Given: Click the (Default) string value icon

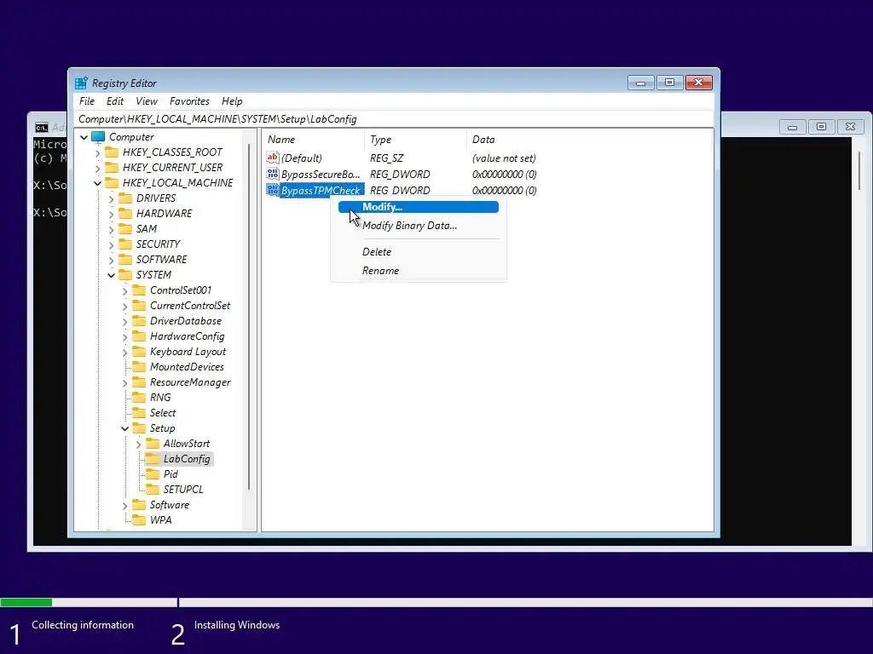Looking at the screenshot, I should coord(273,158).
